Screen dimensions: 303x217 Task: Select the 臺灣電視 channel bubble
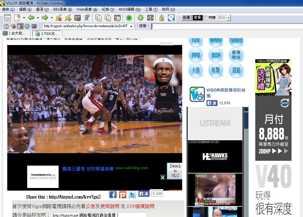click(x=236, y=55)
